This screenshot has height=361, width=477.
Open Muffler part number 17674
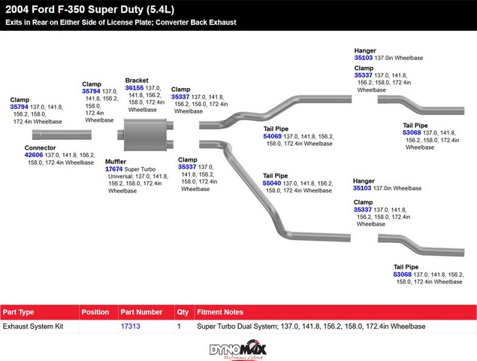113,169
